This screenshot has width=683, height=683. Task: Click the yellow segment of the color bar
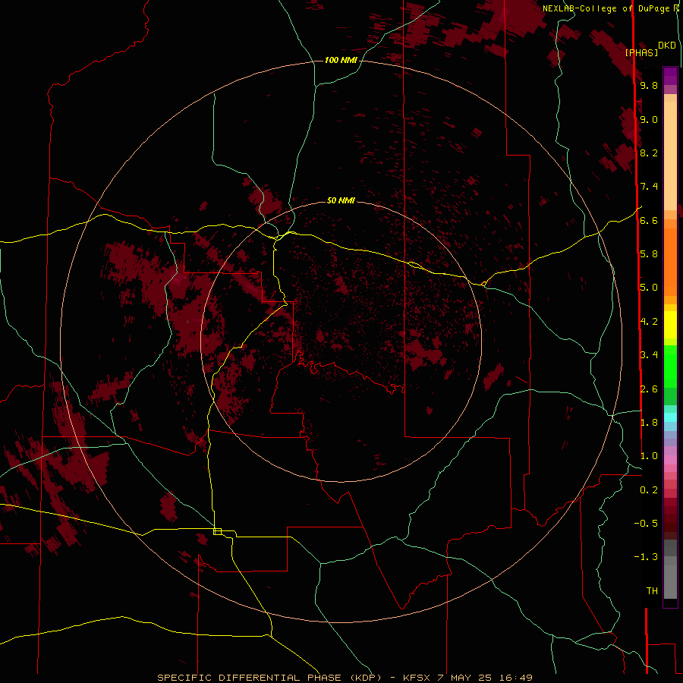pyautogui.click(x=670, y=325)
